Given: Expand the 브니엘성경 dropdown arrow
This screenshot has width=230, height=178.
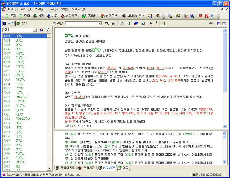Looking at the screenshot, I should (143, 16).
